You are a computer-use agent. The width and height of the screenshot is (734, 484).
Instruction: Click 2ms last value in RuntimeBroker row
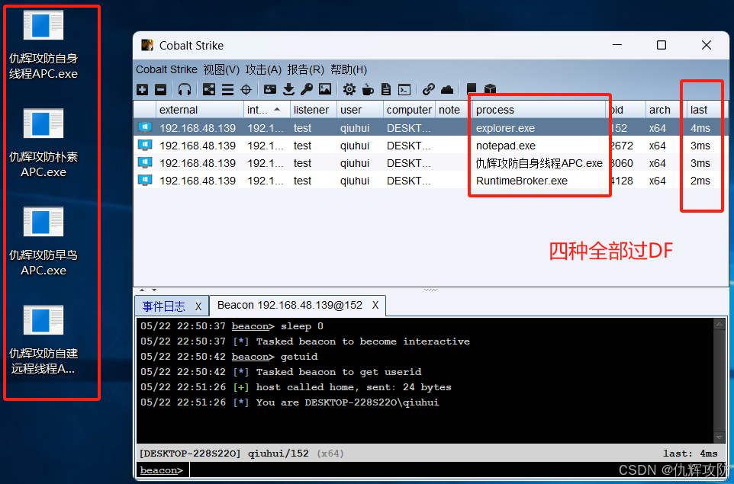click(700, 181)
